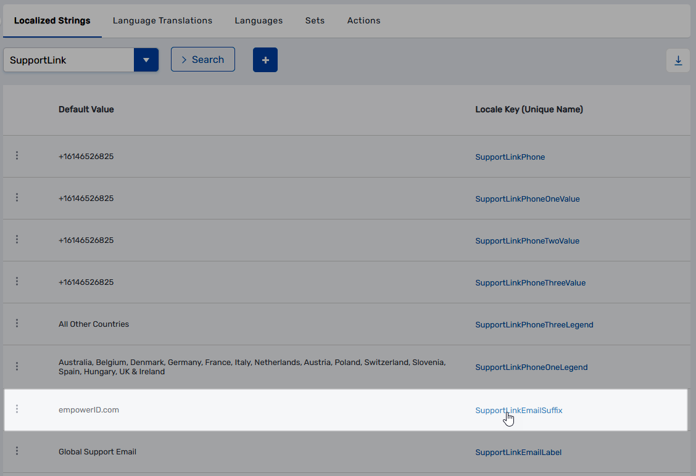
Task: Click the SupportLinkEmailLabel link
Action: [518, 453]
